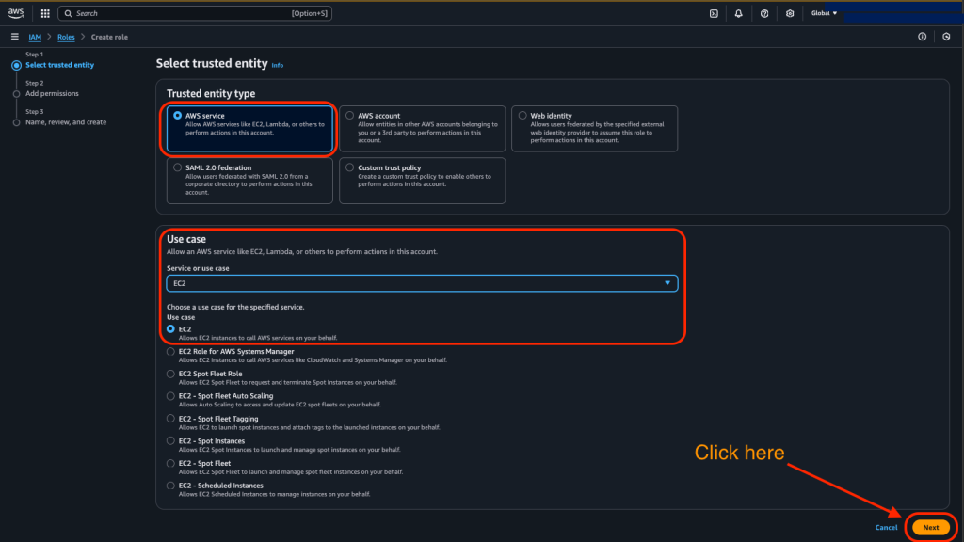The height and width of the screenshot is (542, 964).
Task: Open the settings gear icon in header
Action: 790,13
